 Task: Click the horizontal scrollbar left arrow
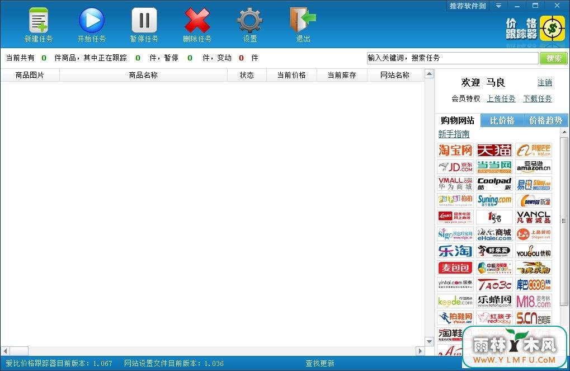[x=5, y=351]
